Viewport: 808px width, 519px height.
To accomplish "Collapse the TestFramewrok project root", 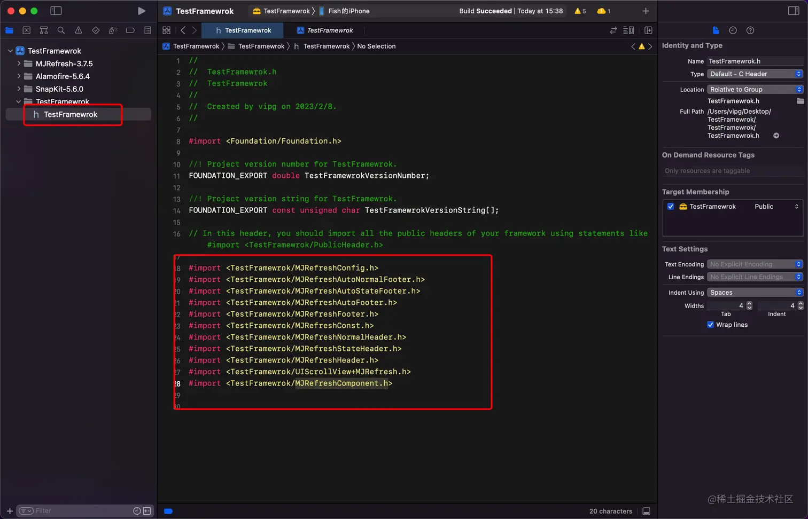I will coord(10,51).
